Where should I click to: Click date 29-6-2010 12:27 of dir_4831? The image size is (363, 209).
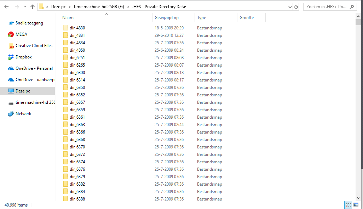point(169,35)
